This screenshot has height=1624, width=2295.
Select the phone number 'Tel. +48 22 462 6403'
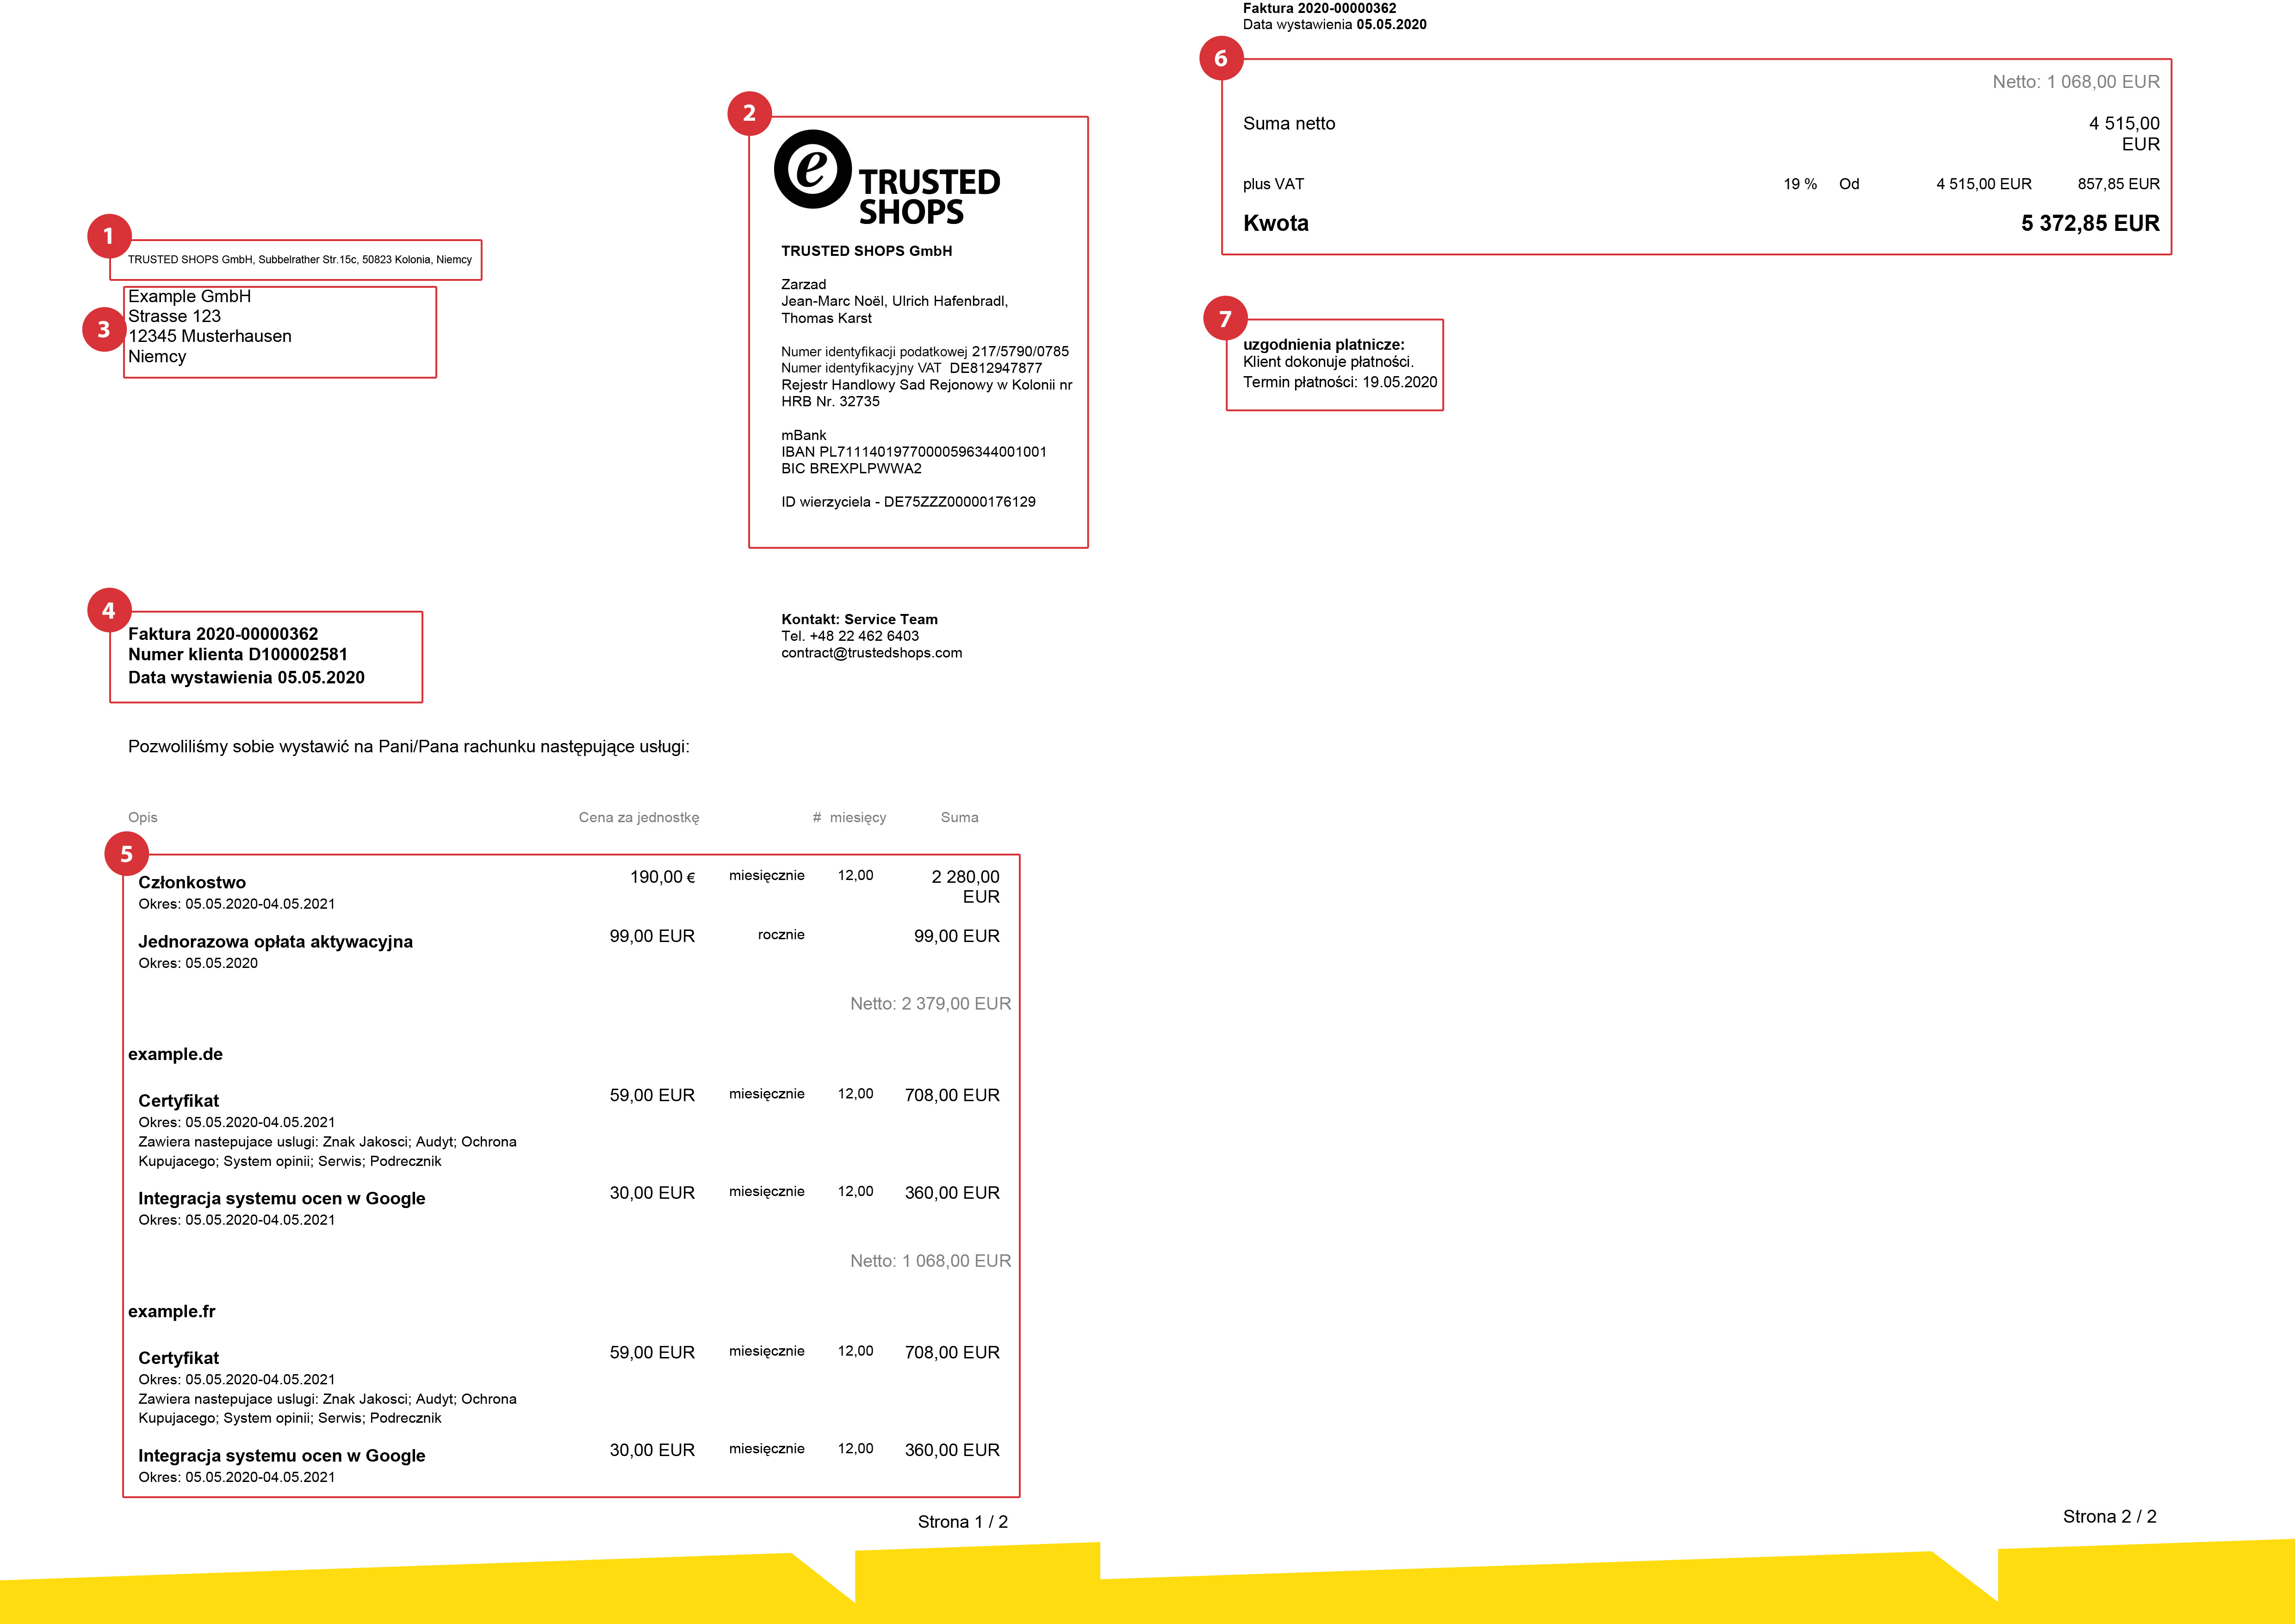tap(850, 636)
